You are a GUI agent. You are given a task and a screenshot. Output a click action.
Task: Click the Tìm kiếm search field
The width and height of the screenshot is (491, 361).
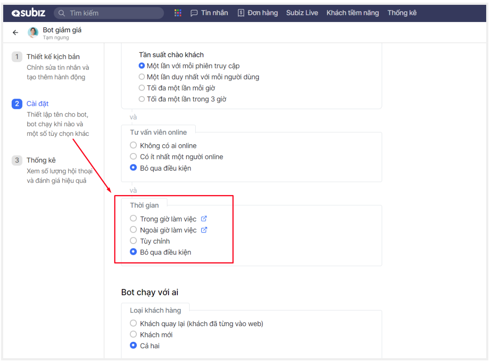pyautogui.click(x=112, y=13)
